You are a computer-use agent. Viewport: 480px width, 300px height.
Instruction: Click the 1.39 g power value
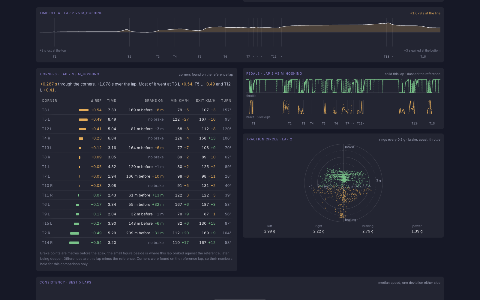click(417, 231)
